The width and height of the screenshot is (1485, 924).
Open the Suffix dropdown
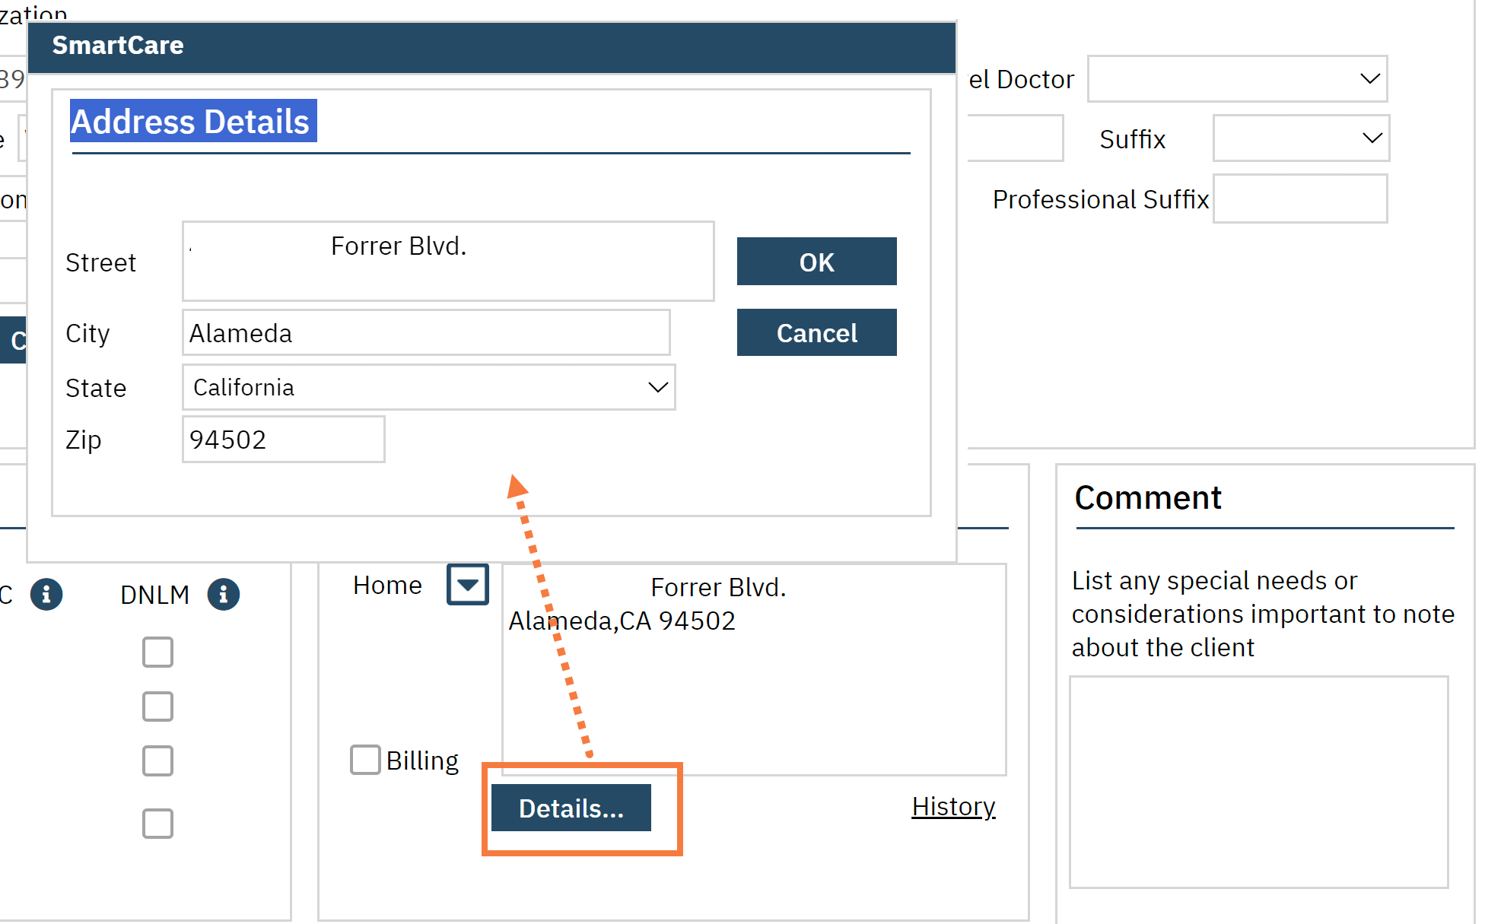[x=1300, y=138]
